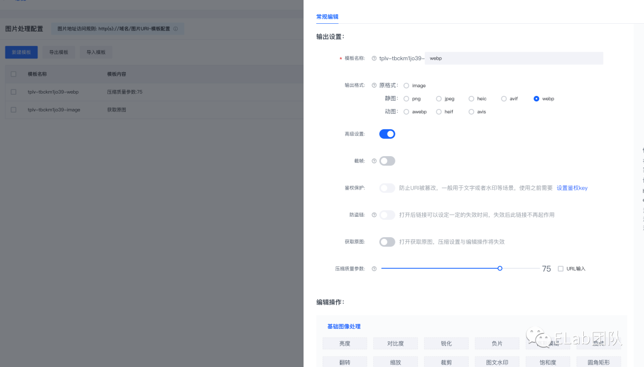Click the 获取原图 table cell
This screenshot has height=367, width=644.
point(116,110)
